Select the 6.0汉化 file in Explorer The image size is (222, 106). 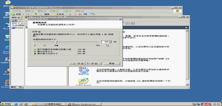pos(18,25)
